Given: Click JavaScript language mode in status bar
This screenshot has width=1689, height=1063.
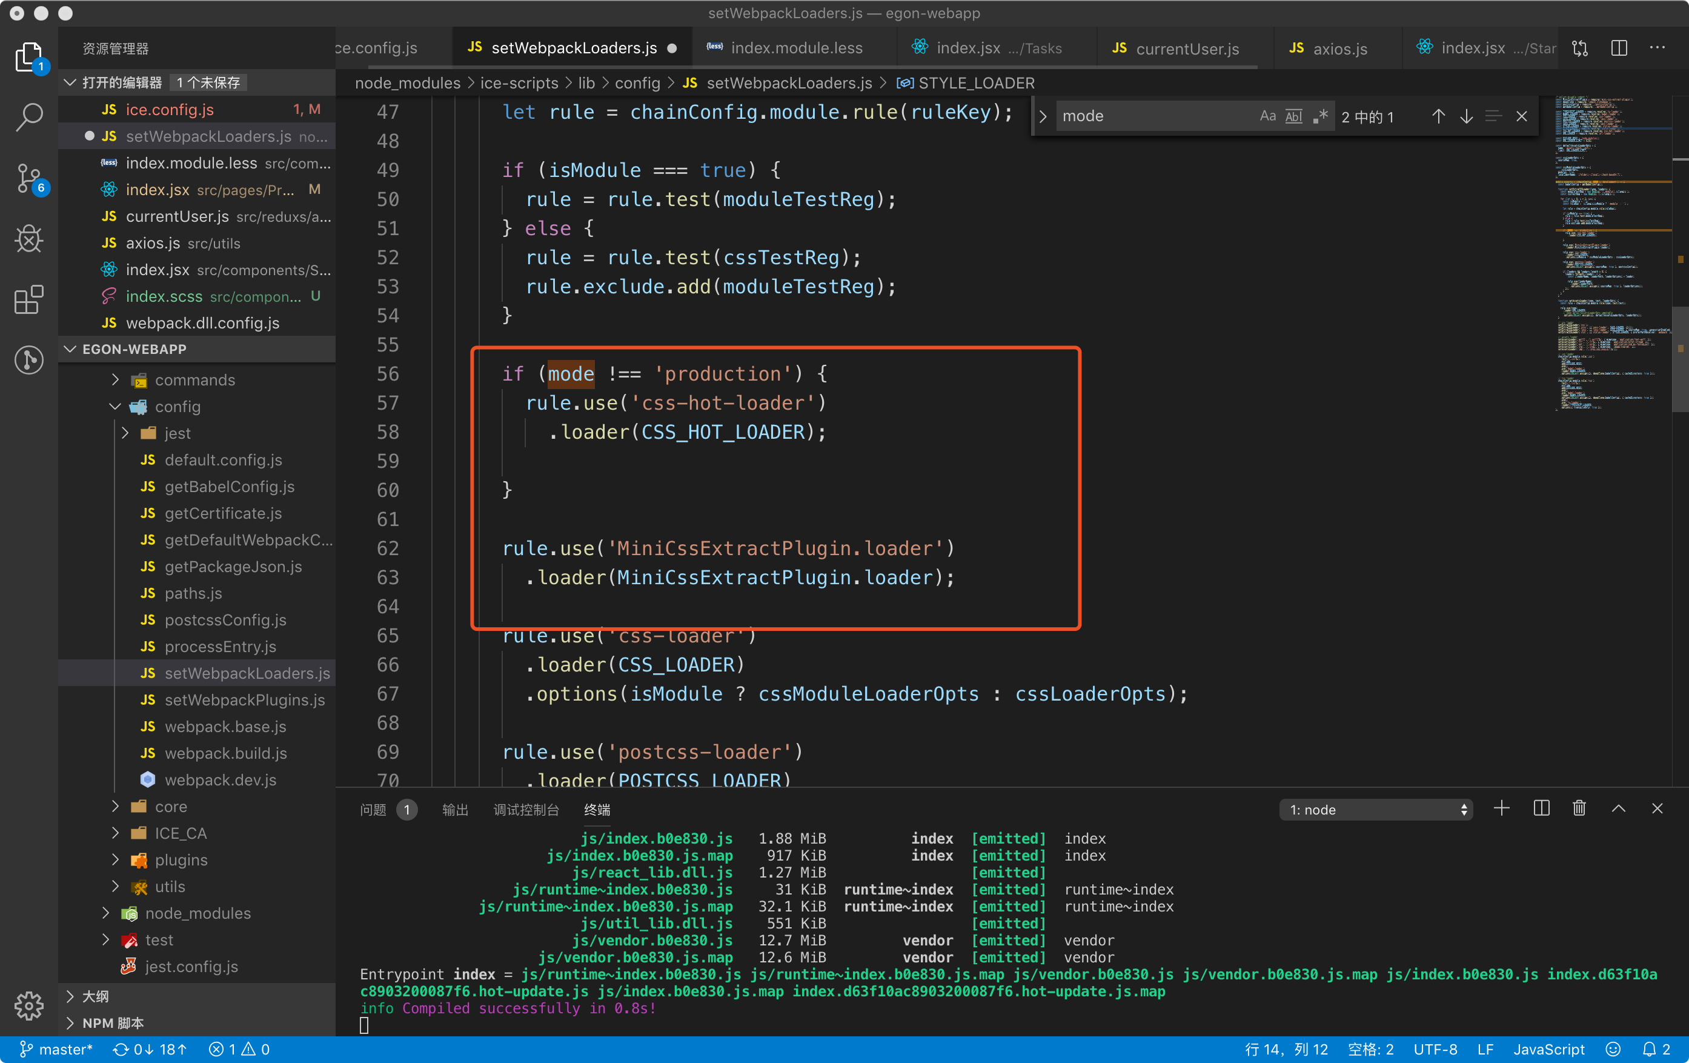Looking at the screenshot, I should click(1548, 1049).
